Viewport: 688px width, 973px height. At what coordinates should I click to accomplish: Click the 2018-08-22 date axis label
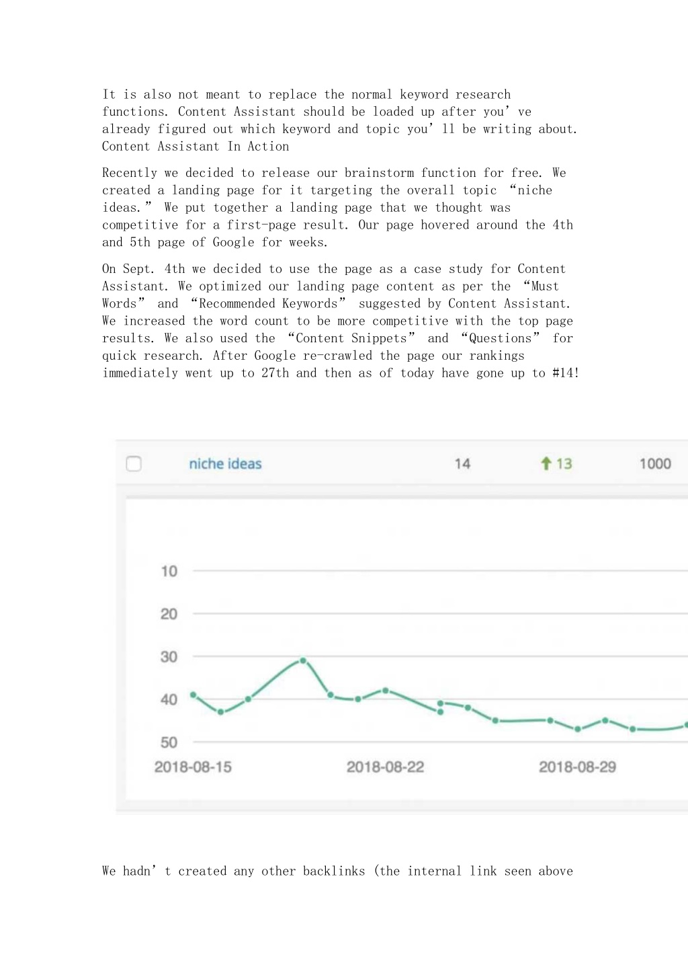pyautogui.click(x=385, y=767)
